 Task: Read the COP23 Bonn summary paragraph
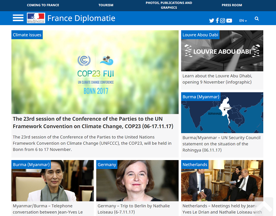[92, 143]
